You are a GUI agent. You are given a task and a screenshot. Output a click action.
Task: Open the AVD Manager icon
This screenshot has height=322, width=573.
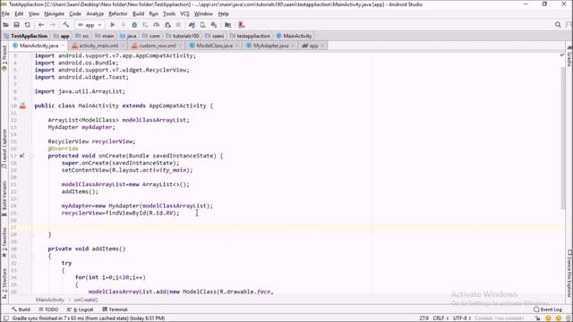(203, 25)
